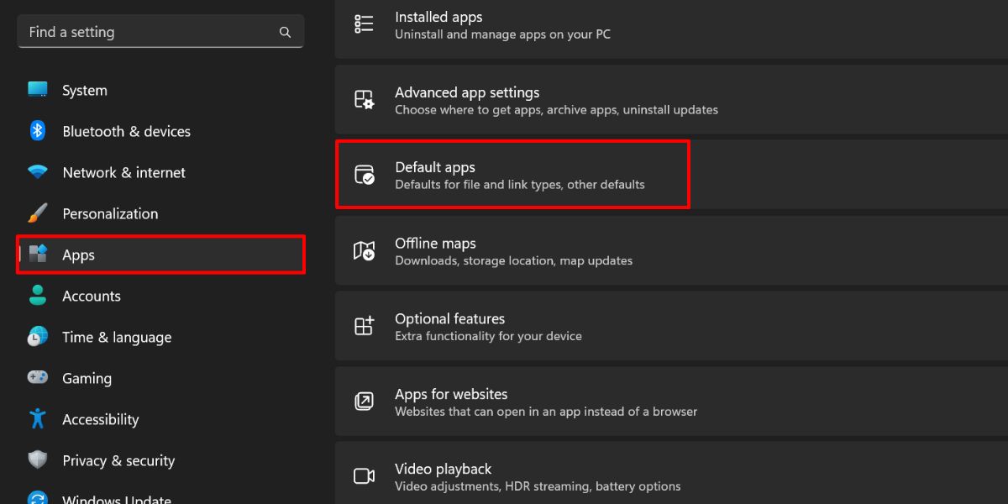The width and height of the screenshot is (1008, 504).
Task: Click the Bluetooth icon in the sidebar
Action: point(37,131)
